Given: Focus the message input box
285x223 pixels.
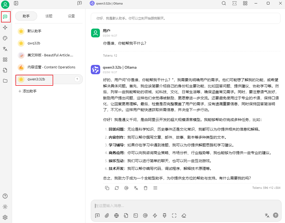Looking at the screenshot, I should (186, 206).
